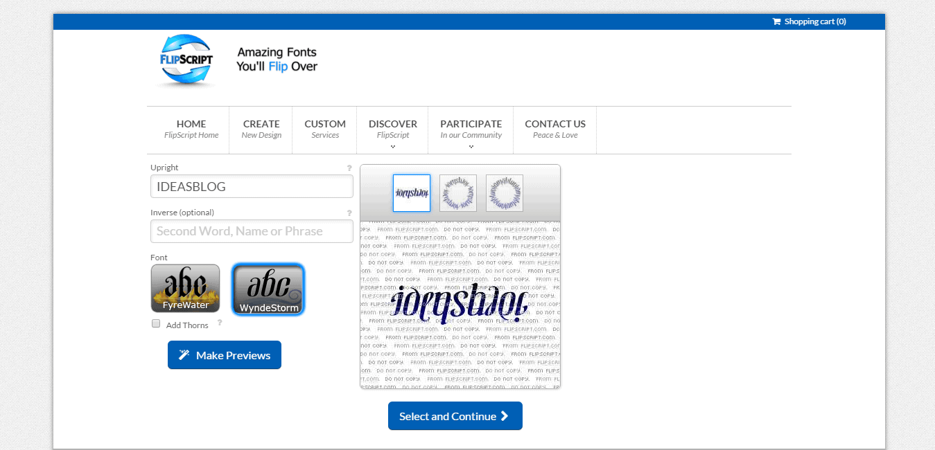Enable the Add Thorns checkbox
Image resolution: width=935 pixels, height=450 pixels.
click(156, 323)
